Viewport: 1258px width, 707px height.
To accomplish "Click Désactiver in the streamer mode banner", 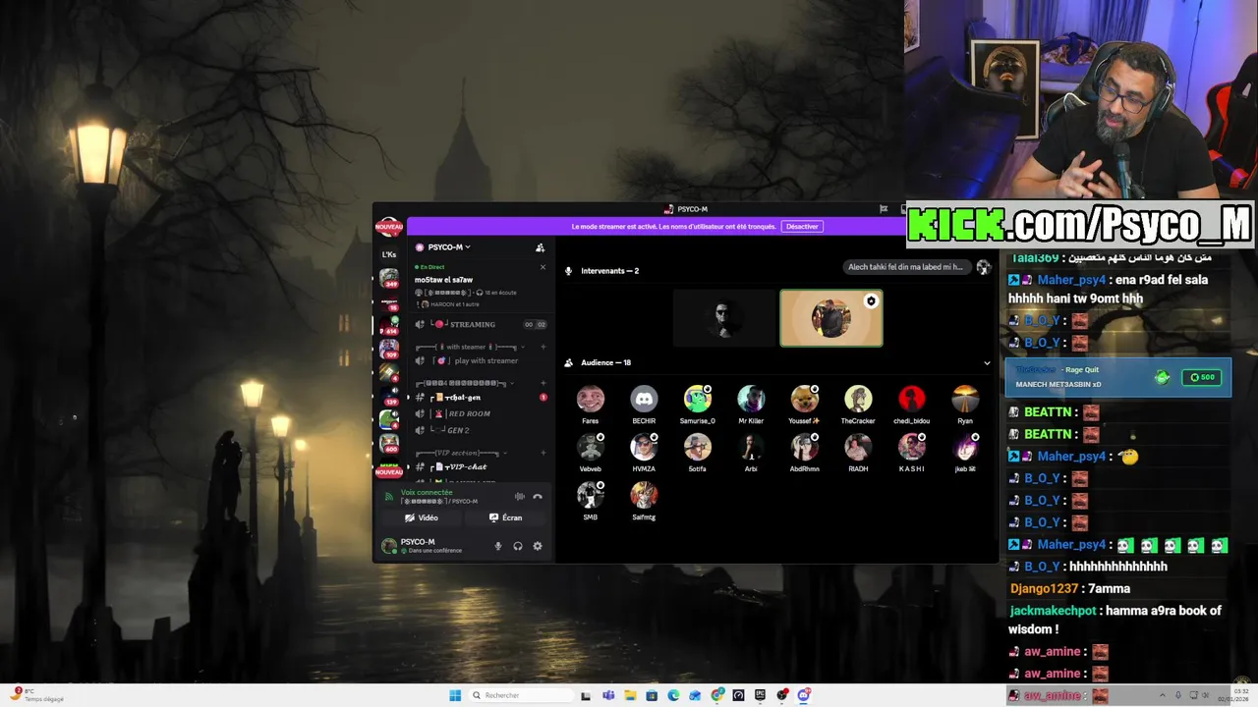I will (802, 227).
